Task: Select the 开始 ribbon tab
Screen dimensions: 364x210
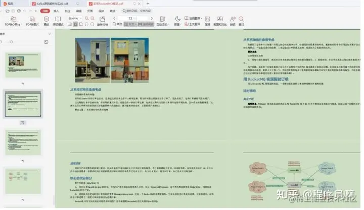Action: click(45, 11)
